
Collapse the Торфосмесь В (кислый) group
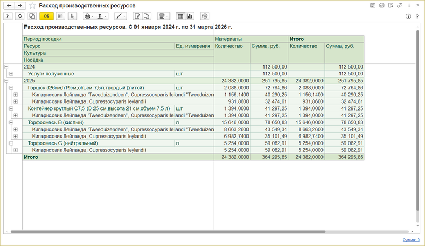(x=11, y=122)
